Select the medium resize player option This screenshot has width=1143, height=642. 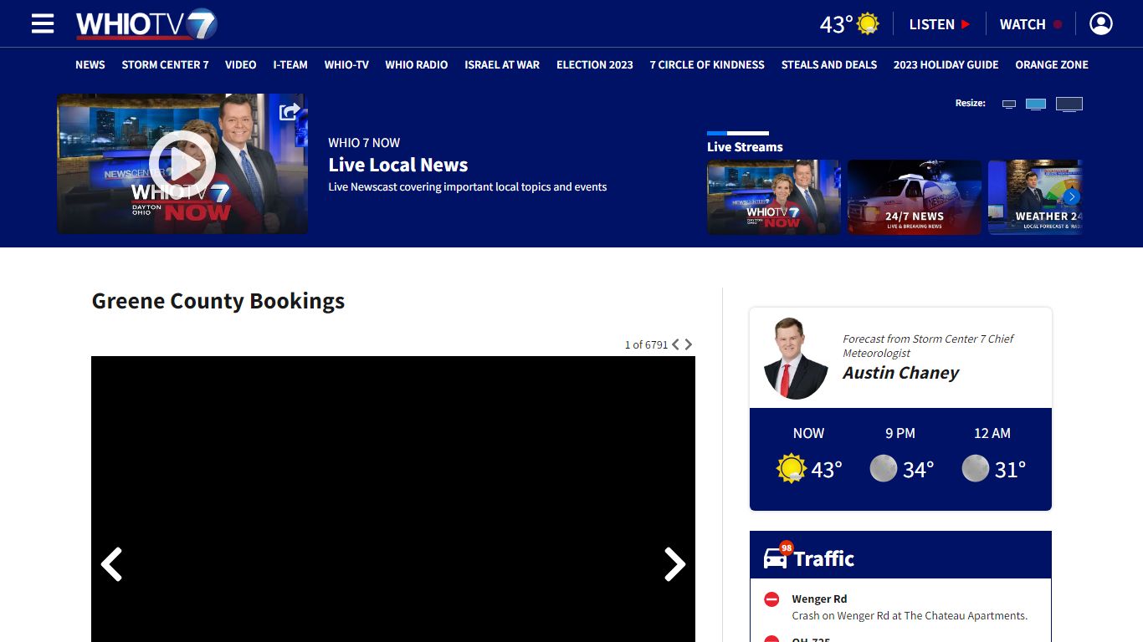point(1036,104)
